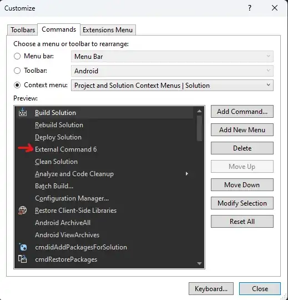This screenshot has height=300, width=288.
Task: Click the Move Down button
Action: coord(242,185)
